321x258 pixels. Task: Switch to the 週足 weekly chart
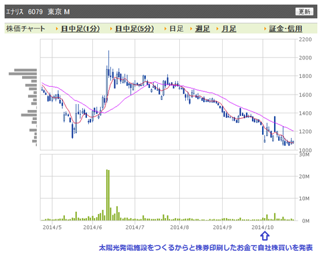pos(203,29)
